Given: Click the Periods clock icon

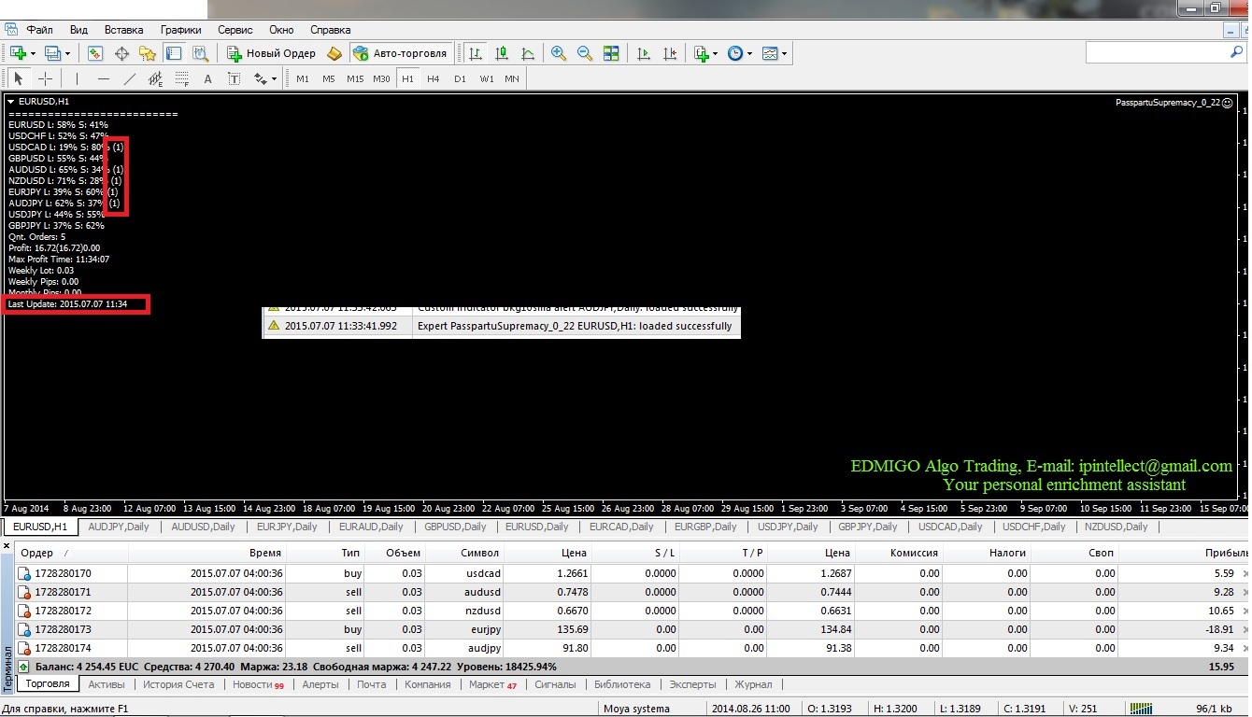Looking at the screenshot, I should pyautogui.click(x=735, y=53).
